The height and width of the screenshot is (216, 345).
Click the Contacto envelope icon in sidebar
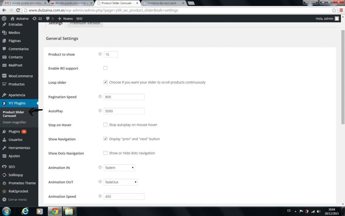4,57
